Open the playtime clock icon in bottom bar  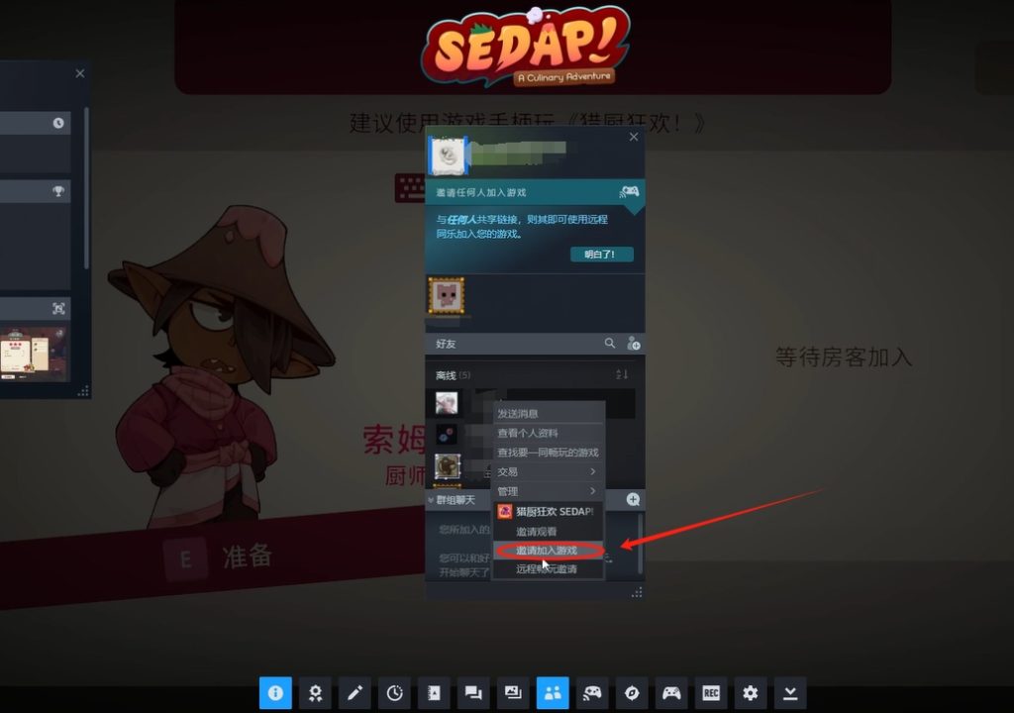pyautogui.click(x=394, y=693)
